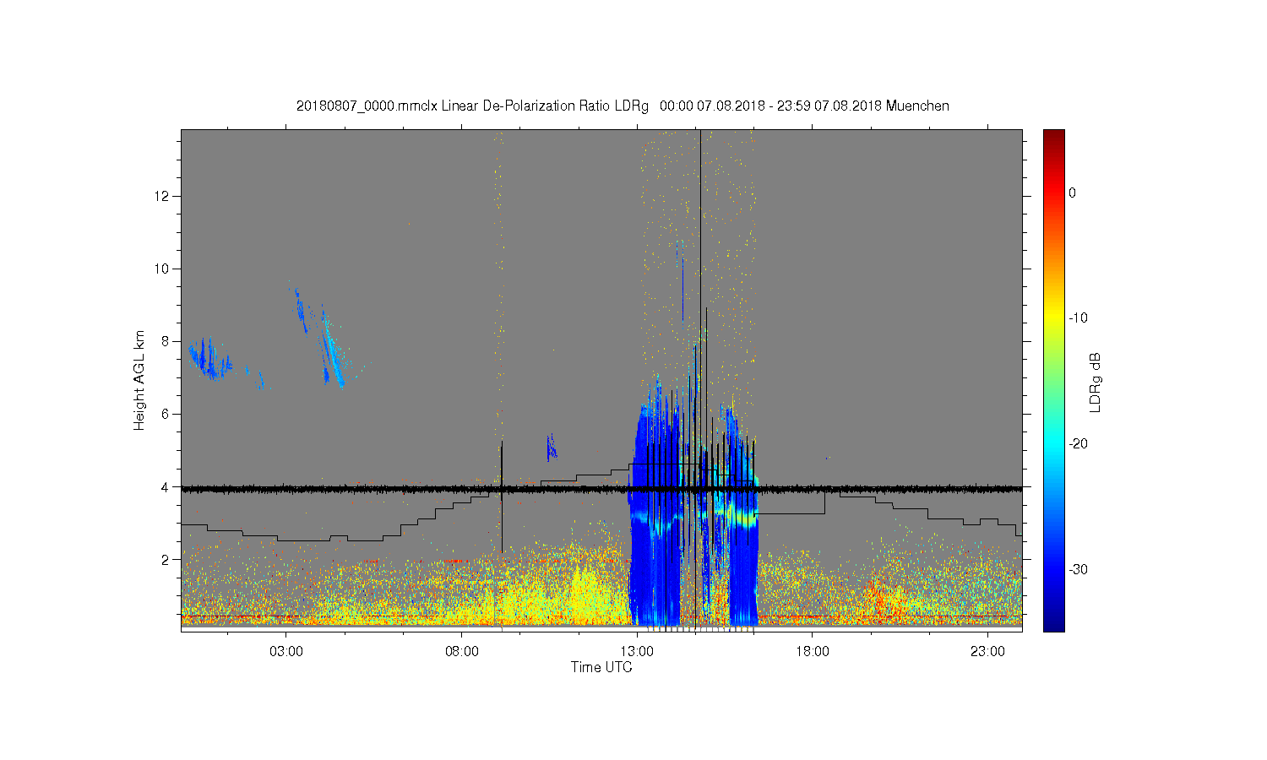Click the 'Time UTC' axis label

601,667
